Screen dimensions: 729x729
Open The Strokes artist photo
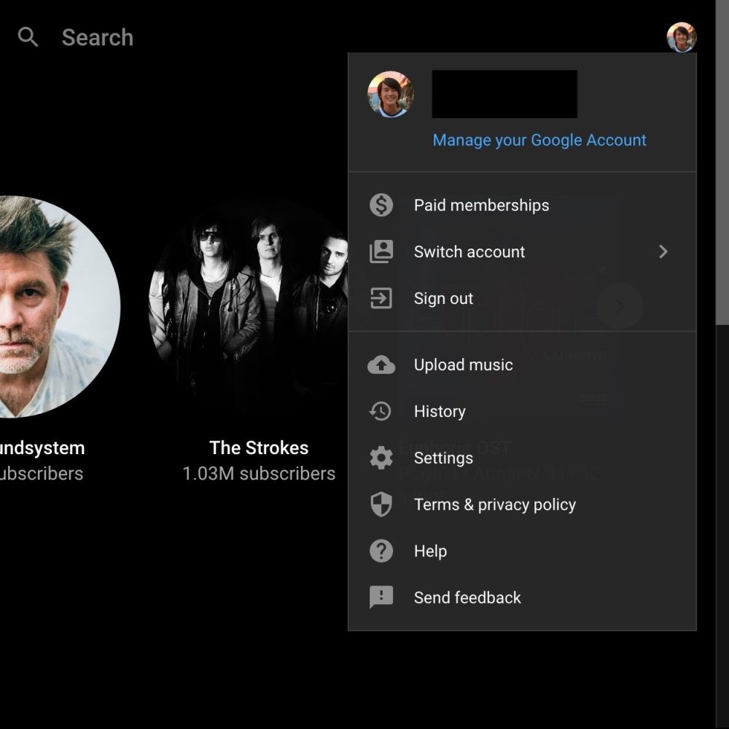pos(248,306)
